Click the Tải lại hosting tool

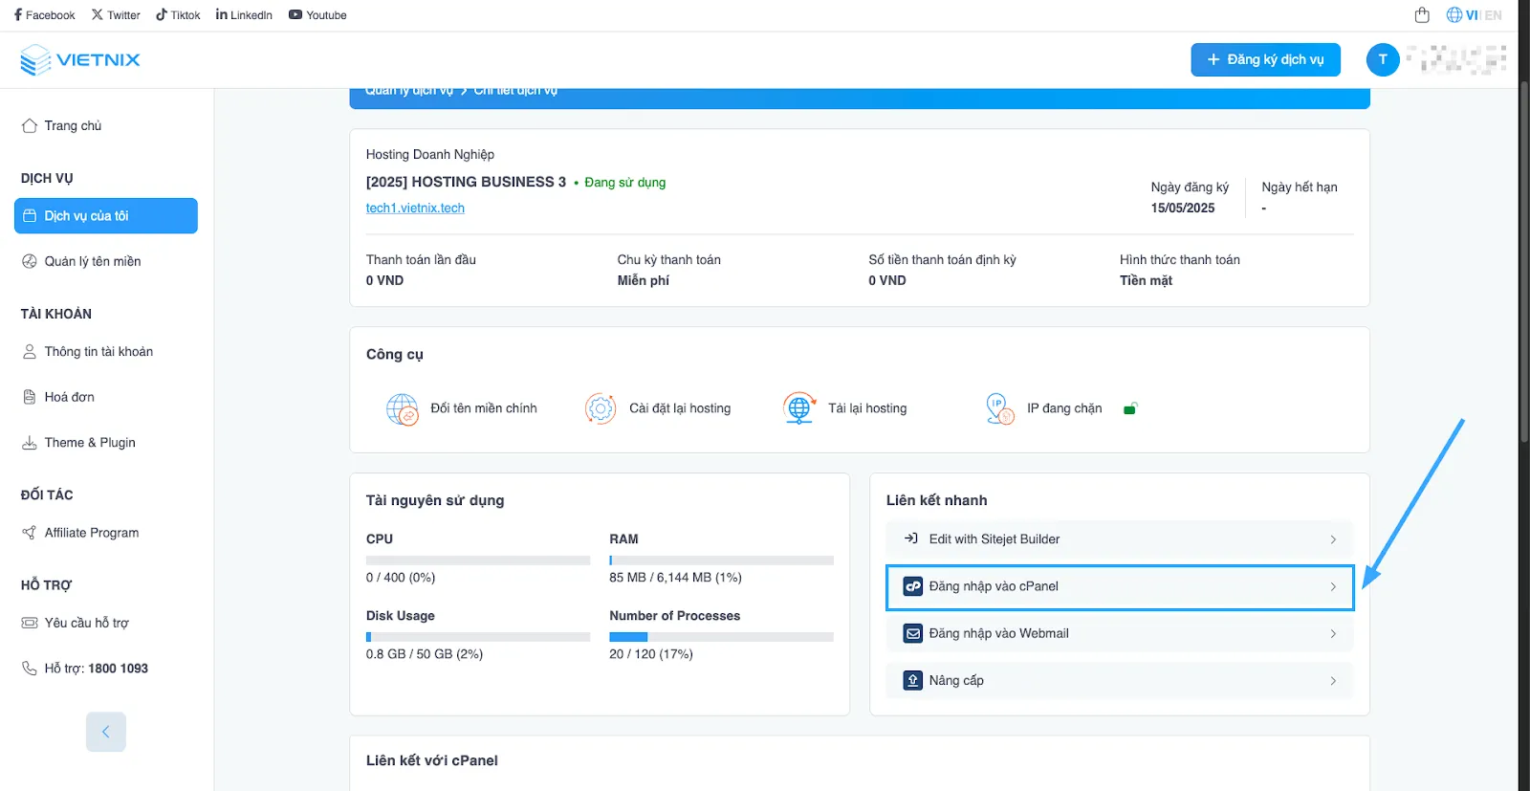844,408
